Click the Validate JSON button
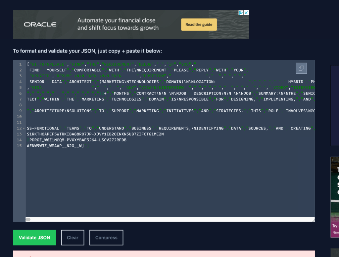This screenshot has height=257, width=339. (x=34, y=238)
